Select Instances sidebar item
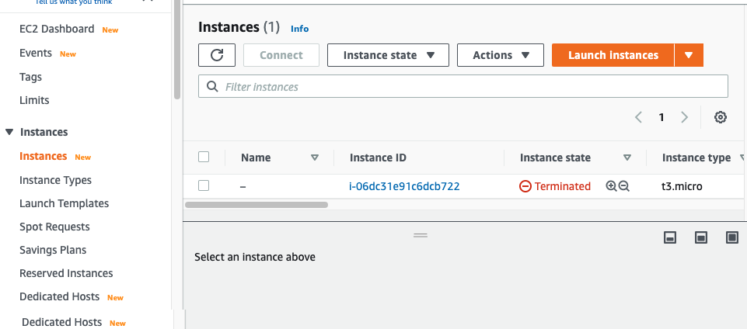Image resolution: width=747 pixels, height=329 pixels. point(44,156)
